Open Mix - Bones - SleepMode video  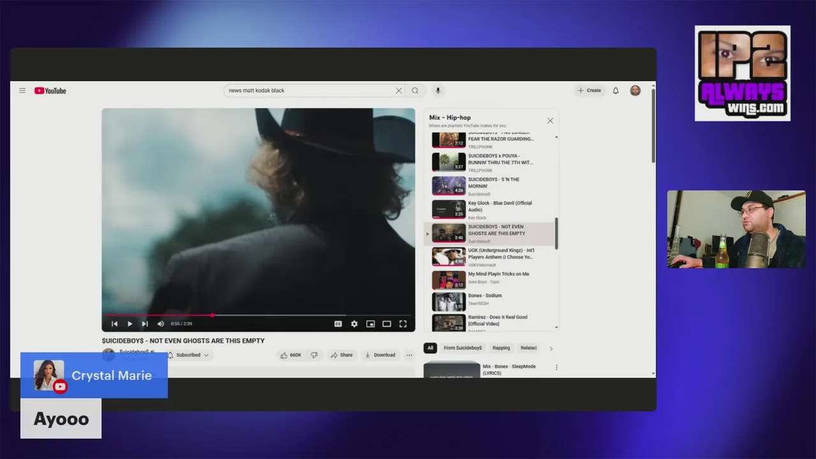[486, 370]
